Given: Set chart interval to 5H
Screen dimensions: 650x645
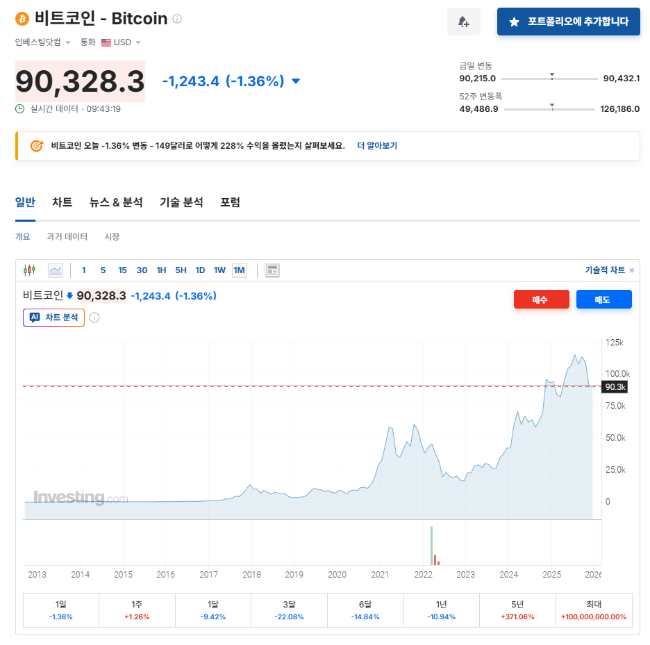Looking at the screenshot, I should coord(181,270).
